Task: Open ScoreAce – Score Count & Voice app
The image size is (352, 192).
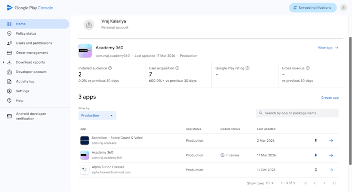Action: [117, 138]
